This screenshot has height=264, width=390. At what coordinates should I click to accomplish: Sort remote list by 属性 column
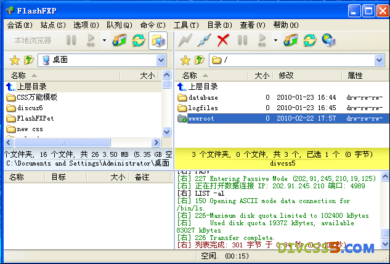365,76
